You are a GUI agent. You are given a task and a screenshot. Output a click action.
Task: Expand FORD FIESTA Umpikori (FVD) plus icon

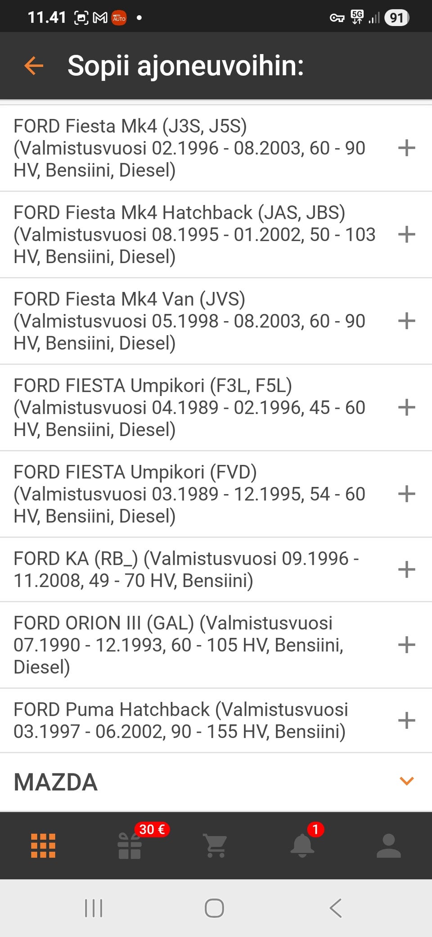click(x=406, y=494)
